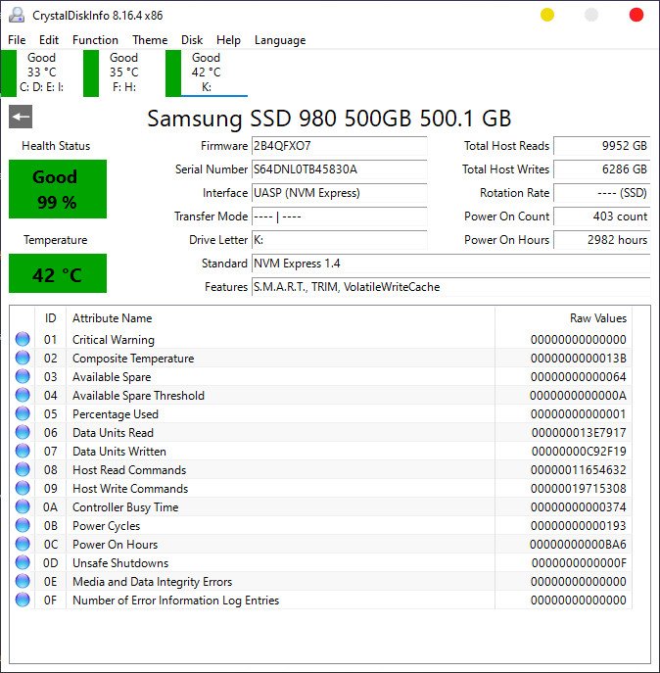The image size is (660, 673).
Task: Click the status orb for Controller Busy Time
Action: pos(23,506)
